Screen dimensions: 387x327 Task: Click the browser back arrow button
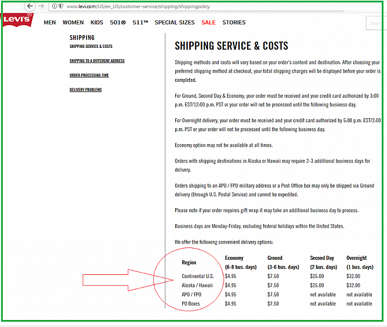coord(30,6)
